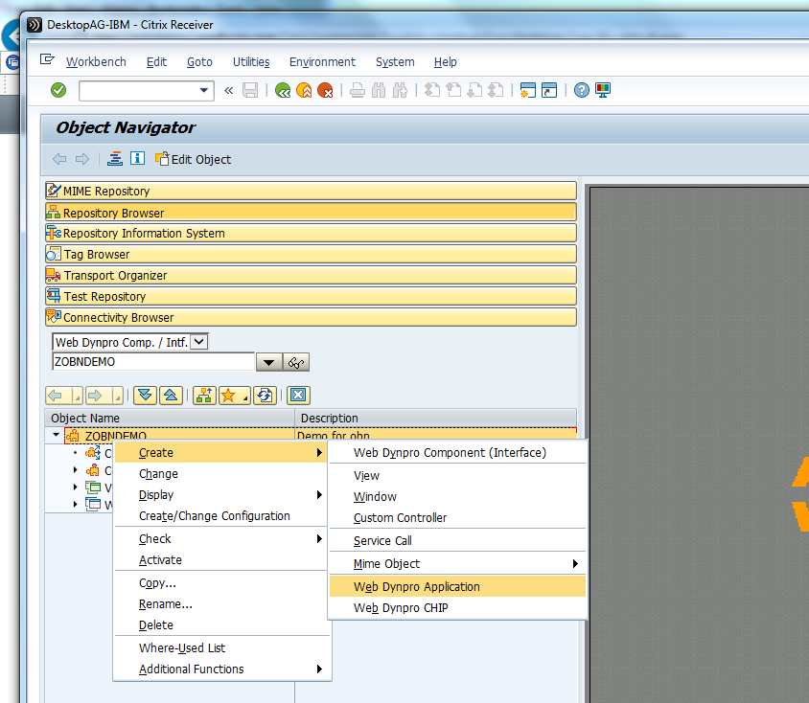The height and width of the screenshot is (703, 809).
Task: Open the Mime Object submenu
Action: pyautogui.click(x=457, y=564)
